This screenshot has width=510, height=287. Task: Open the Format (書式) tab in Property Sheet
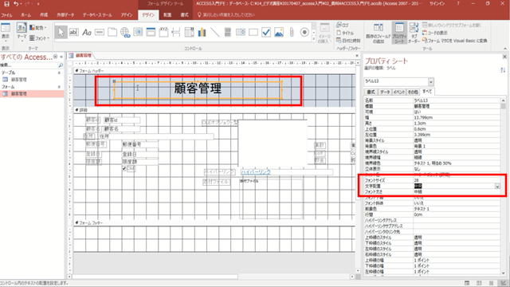(x=371, y=92)
